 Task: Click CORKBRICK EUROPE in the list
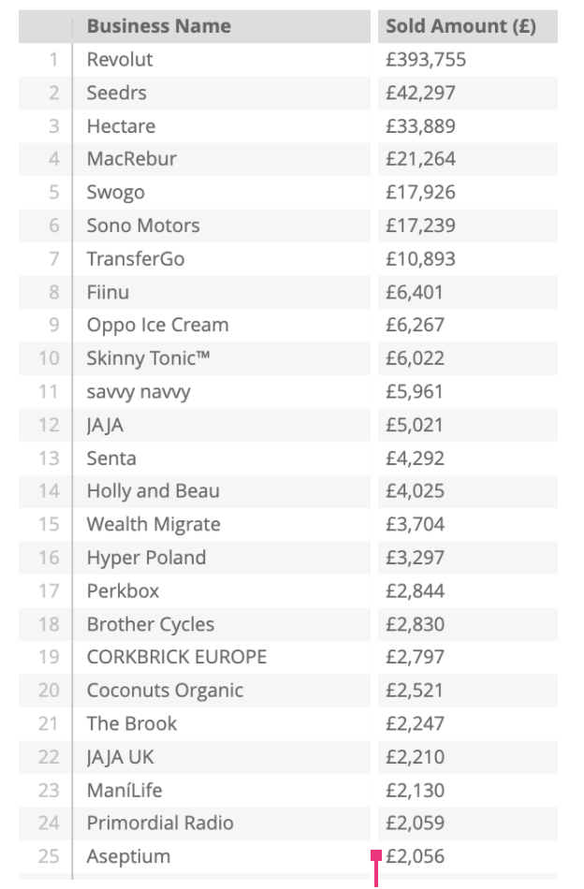pyautogui.click(x=177, y=657)
